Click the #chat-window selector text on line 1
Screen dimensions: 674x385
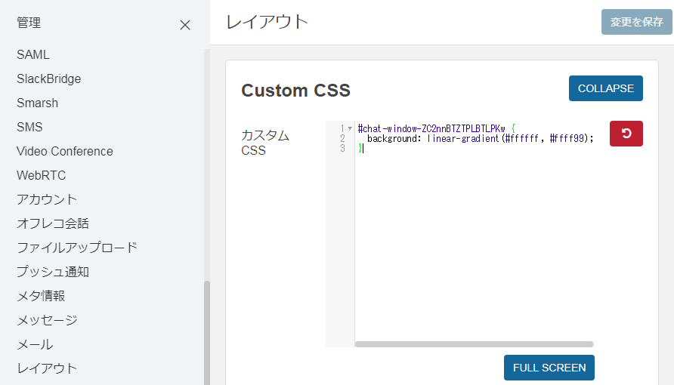431,128
